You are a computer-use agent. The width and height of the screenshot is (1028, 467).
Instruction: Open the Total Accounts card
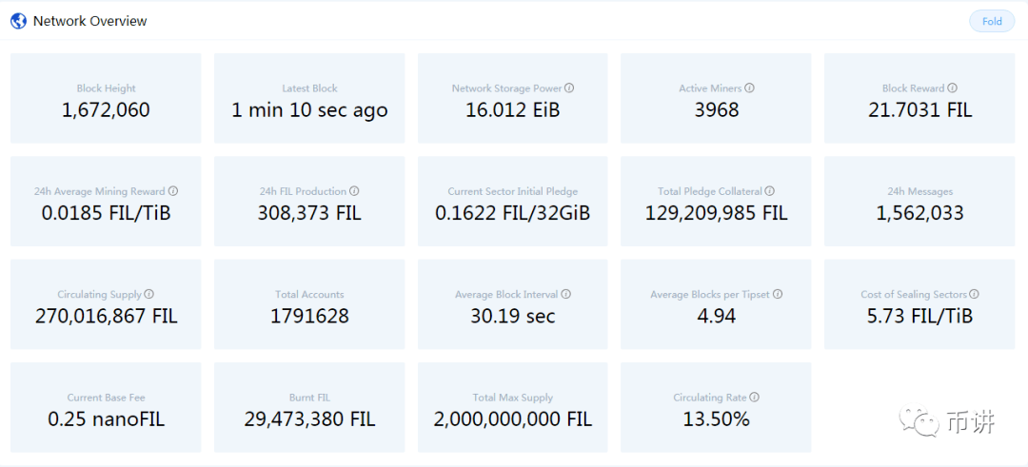click(309, 305)
